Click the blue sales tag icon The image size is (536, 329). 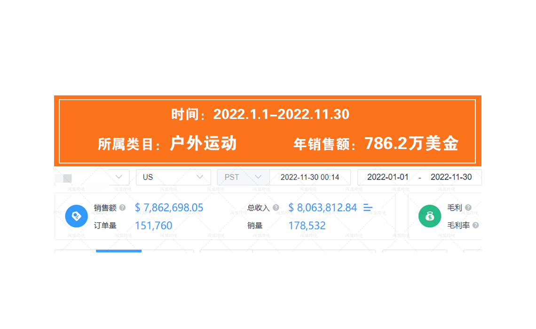pos(77,216)
